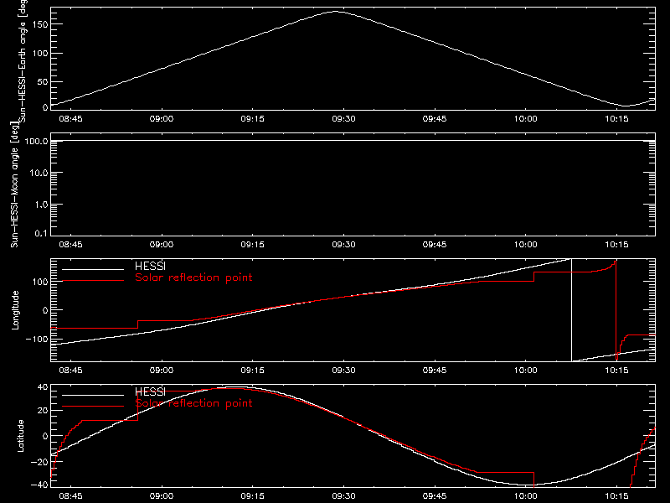Viewport: 670px width, 503px height.
Task: Click the Longitude axis title
Action: coord(15,310)
